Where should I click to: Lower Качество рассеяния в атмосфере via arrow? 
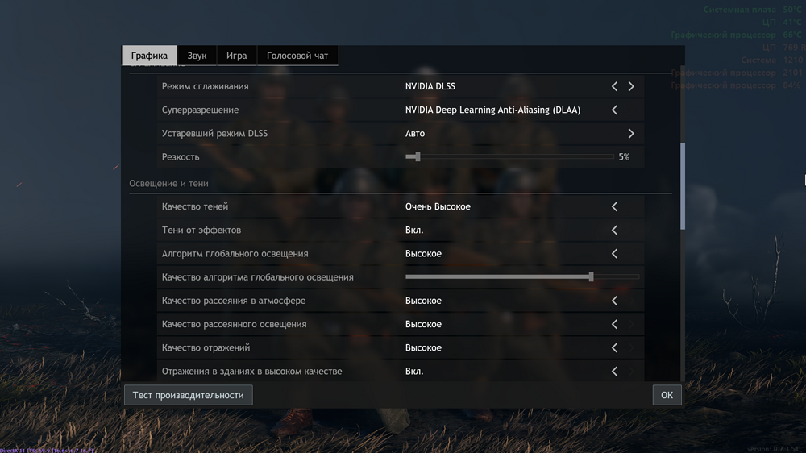coord(614,301)
